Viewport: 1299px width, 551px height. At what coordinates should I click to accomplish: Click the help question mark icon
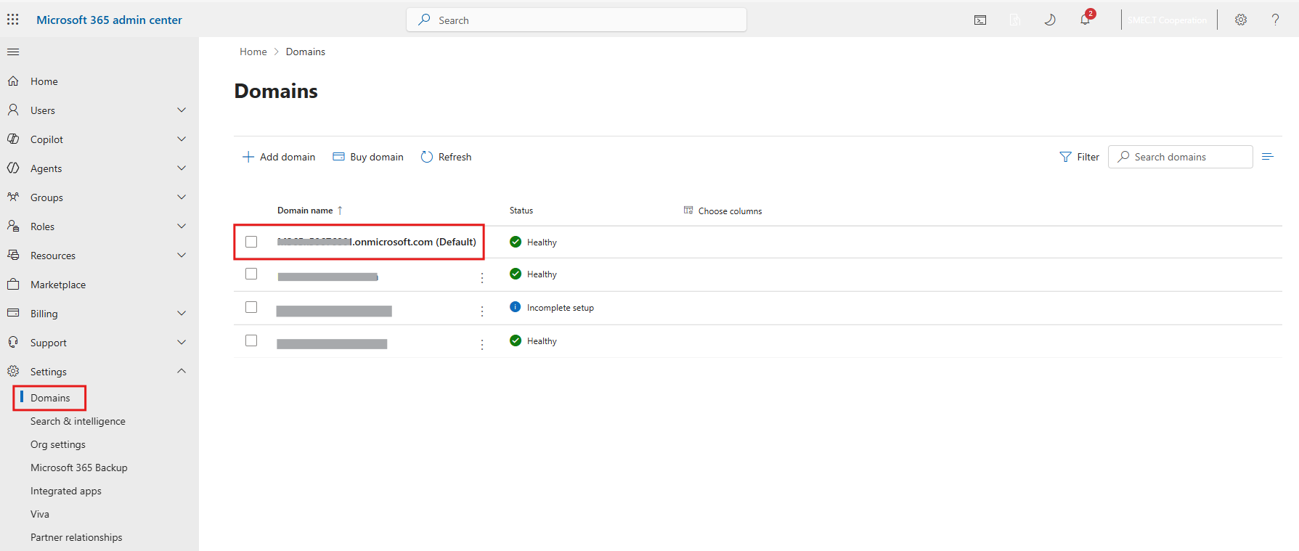click(1275, 20)
